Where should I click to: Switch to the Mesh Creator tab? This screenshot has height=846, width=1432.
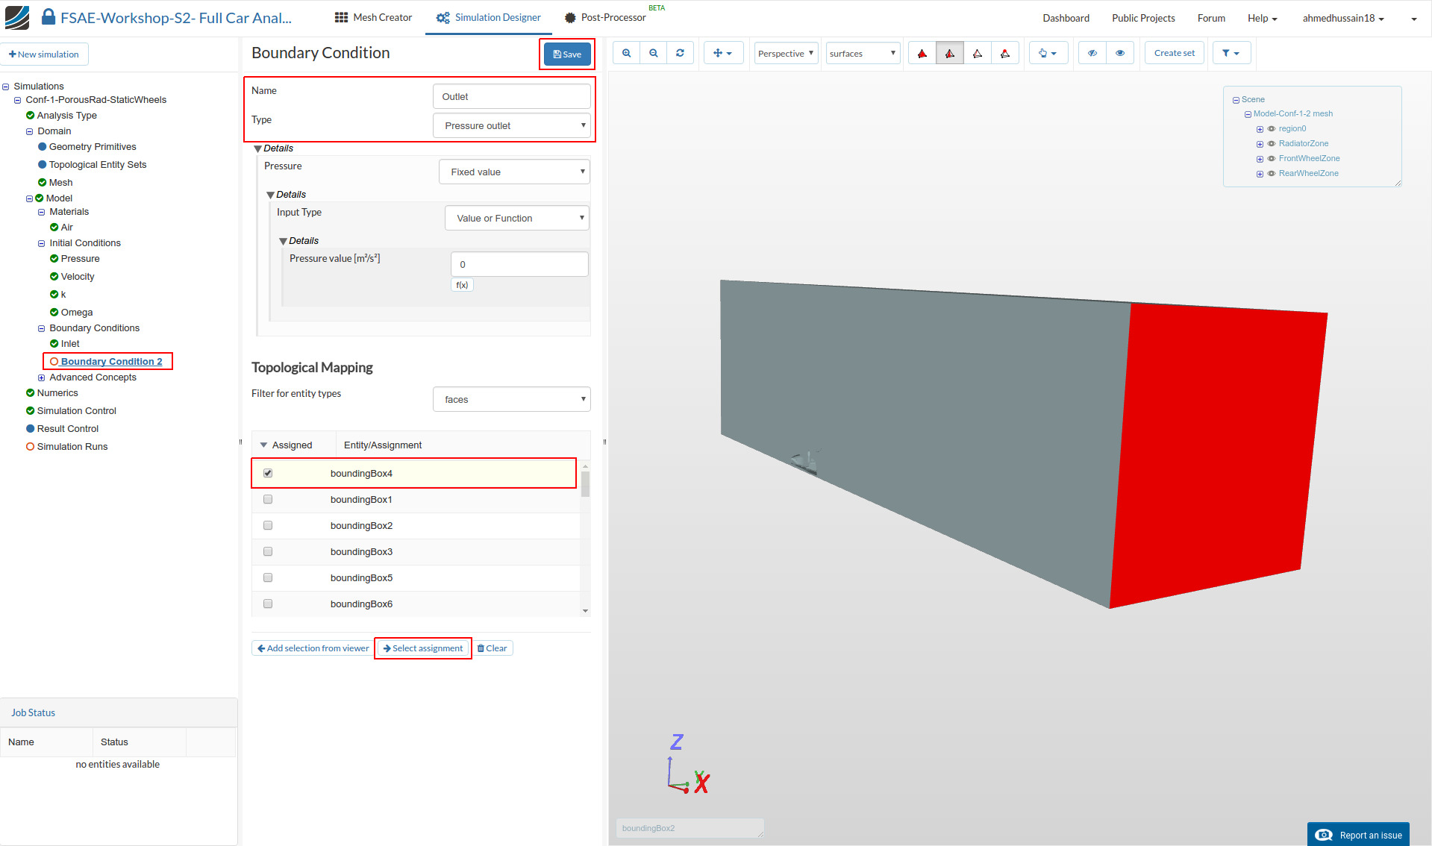coord(373,17)
